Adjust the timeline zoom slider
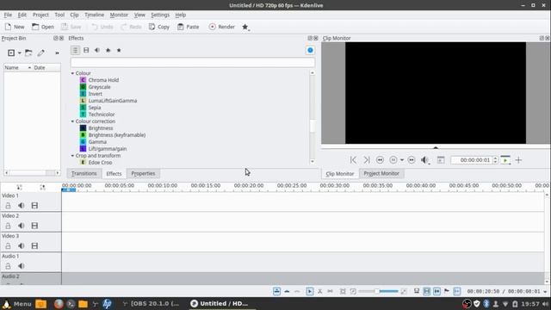Image resolution: width=551 pixels, height=310 pixels. (378, 291)
